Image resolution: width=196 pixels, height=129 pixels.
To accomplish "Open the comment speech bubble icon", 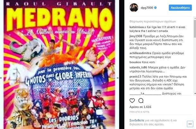I will click(141, 101).
